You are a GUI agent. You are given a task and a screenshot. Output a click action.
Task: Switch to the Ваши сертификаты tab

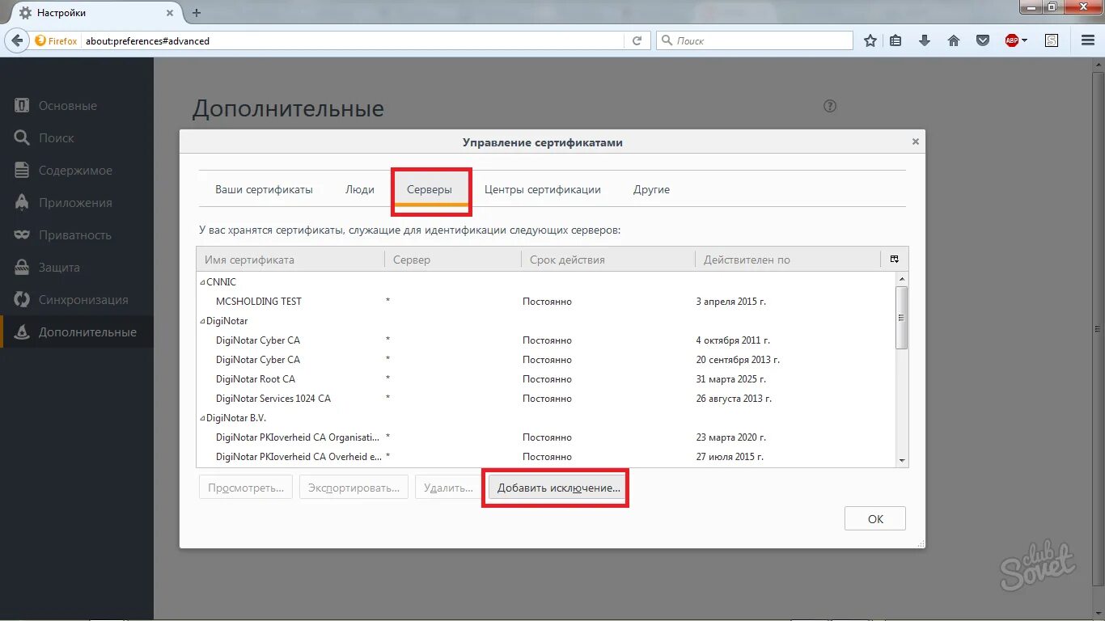coord(264,189)
